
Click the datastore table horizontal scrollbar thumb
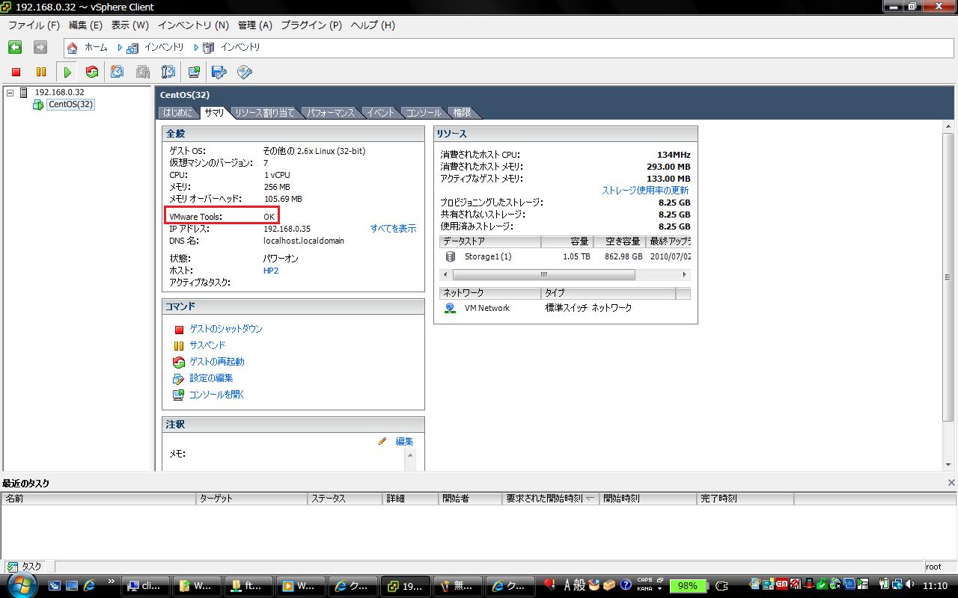pyautogui.click(x=544, y=275)
